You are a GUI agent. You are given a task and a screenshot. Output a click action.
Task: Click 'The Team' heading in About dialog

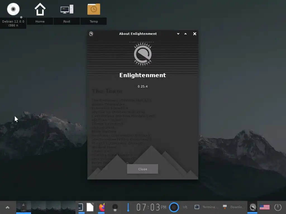(x=107, y=91)
